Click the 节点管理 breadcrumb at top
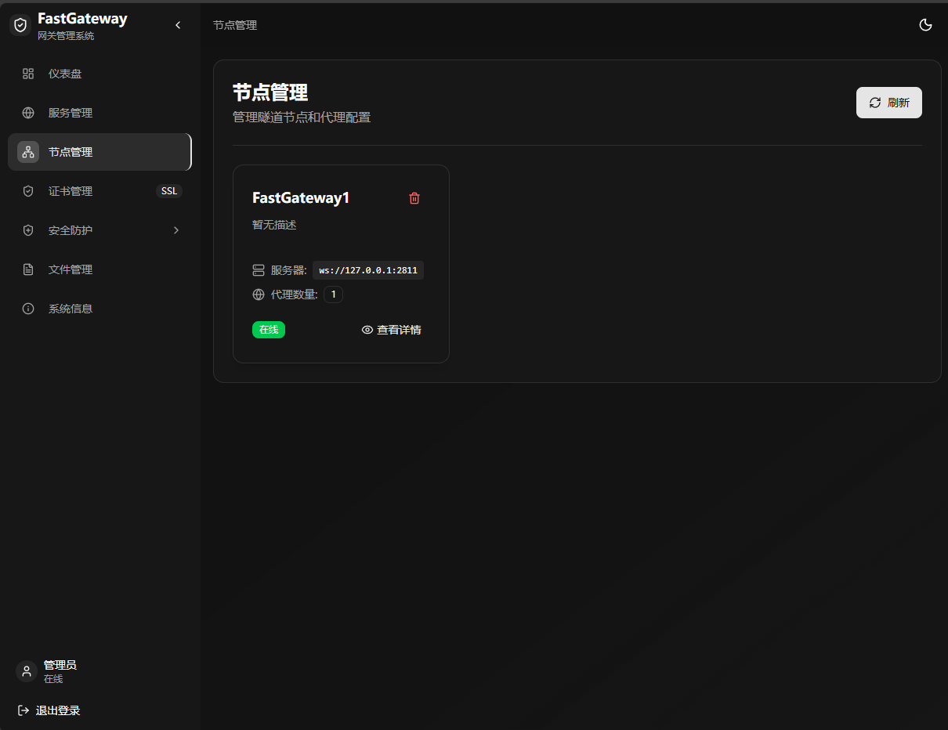Screen dimensions: 948x730 pyautogui.click(x=235, y=25)
